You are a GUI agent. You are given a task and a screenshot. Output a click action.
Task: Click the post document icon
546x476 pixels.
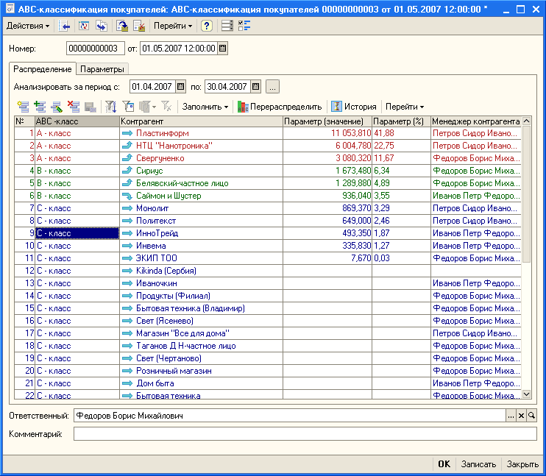(122, 26)
